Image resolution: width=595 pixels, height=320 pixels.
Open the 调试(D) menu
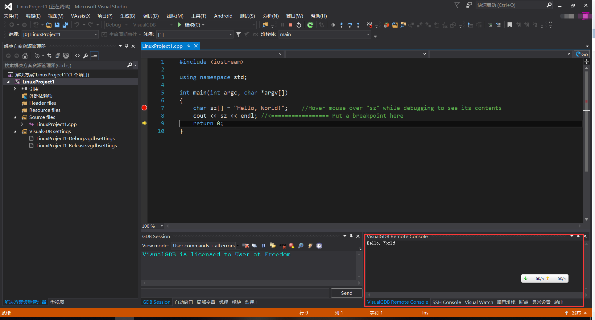[x=150, y=16]
